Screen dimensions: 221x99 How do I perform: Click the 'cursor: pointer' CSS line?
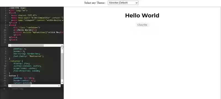(x=23, y=83)
